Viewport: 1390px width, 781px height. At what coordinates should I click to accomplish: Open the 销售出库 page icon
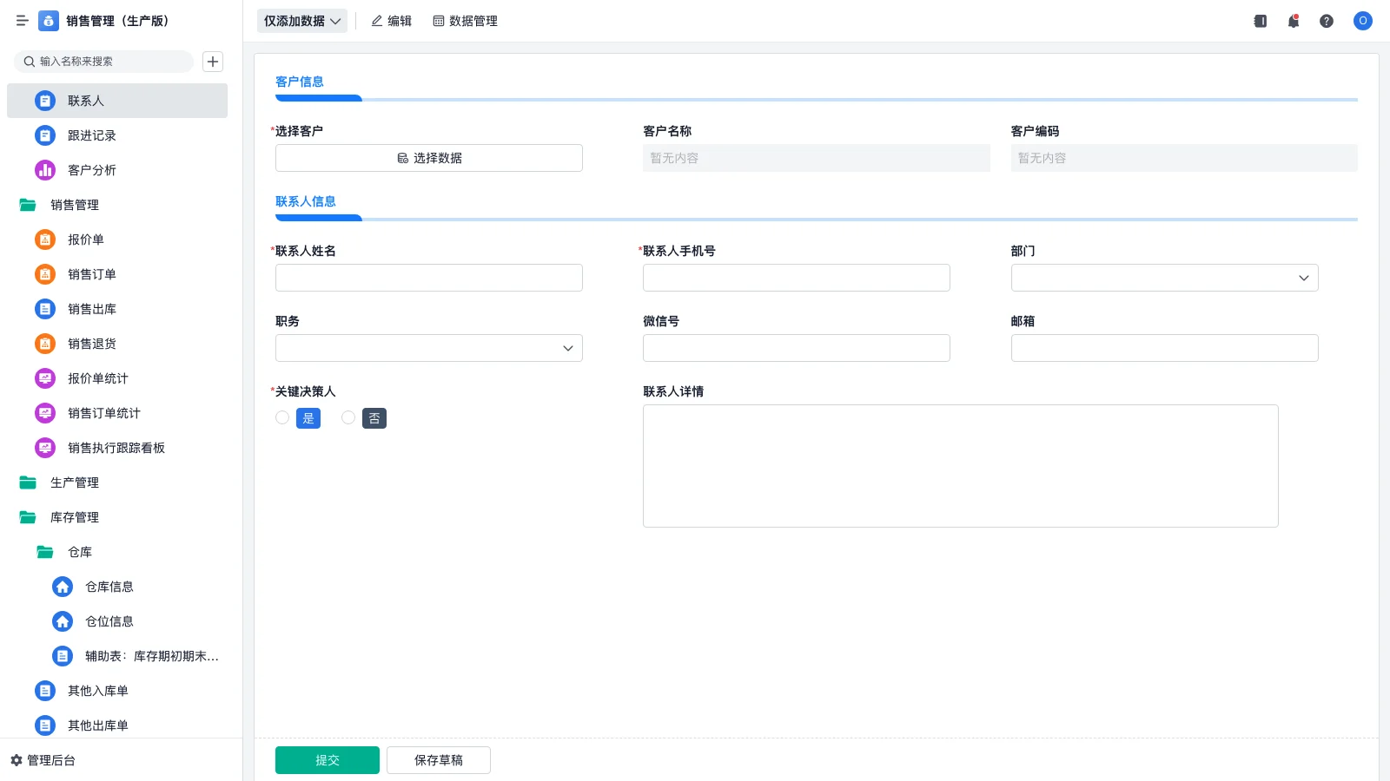point(44,309)
